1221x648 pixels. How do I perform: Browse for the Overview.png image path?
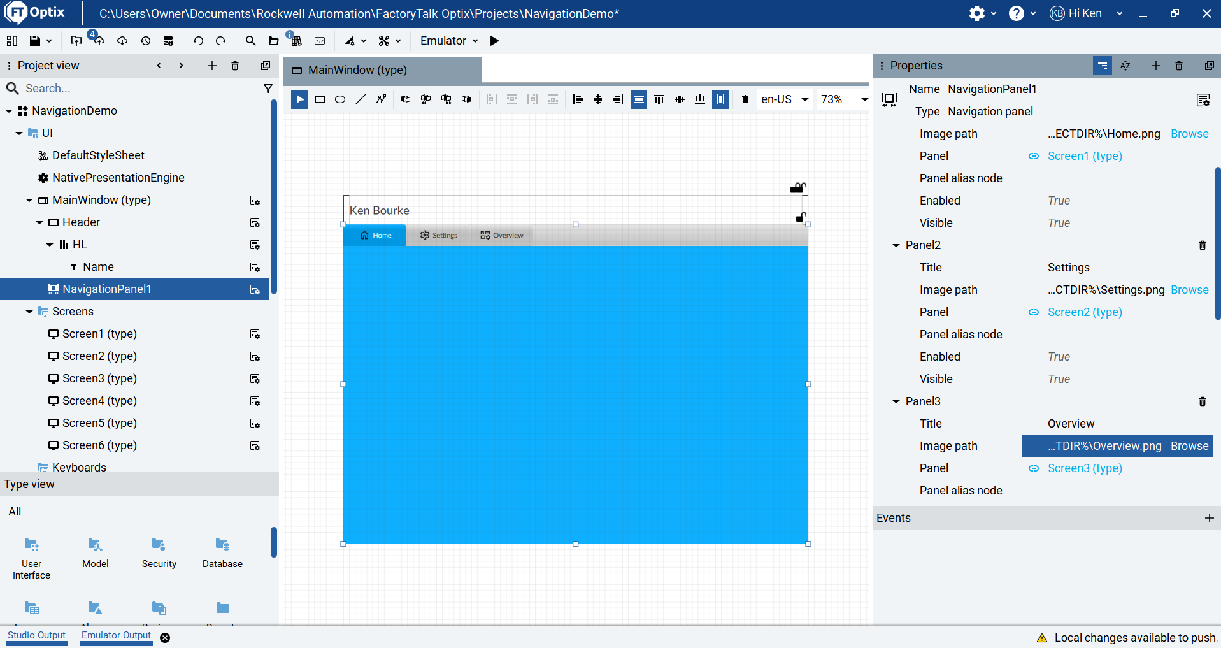(x=1189, y=446)
